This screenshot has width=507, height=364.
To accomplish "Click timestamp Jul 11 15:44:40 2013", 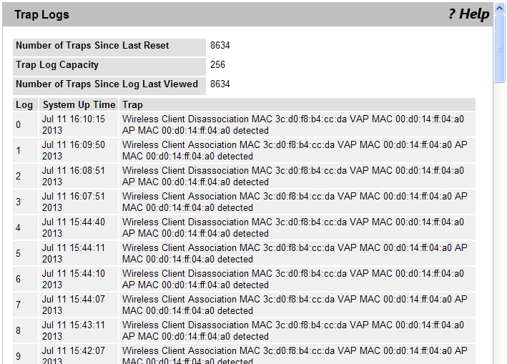I will 74,227.
